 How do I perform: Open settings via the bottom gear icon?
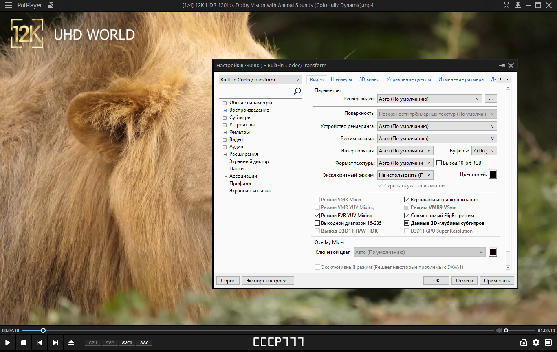coord(536,343)
